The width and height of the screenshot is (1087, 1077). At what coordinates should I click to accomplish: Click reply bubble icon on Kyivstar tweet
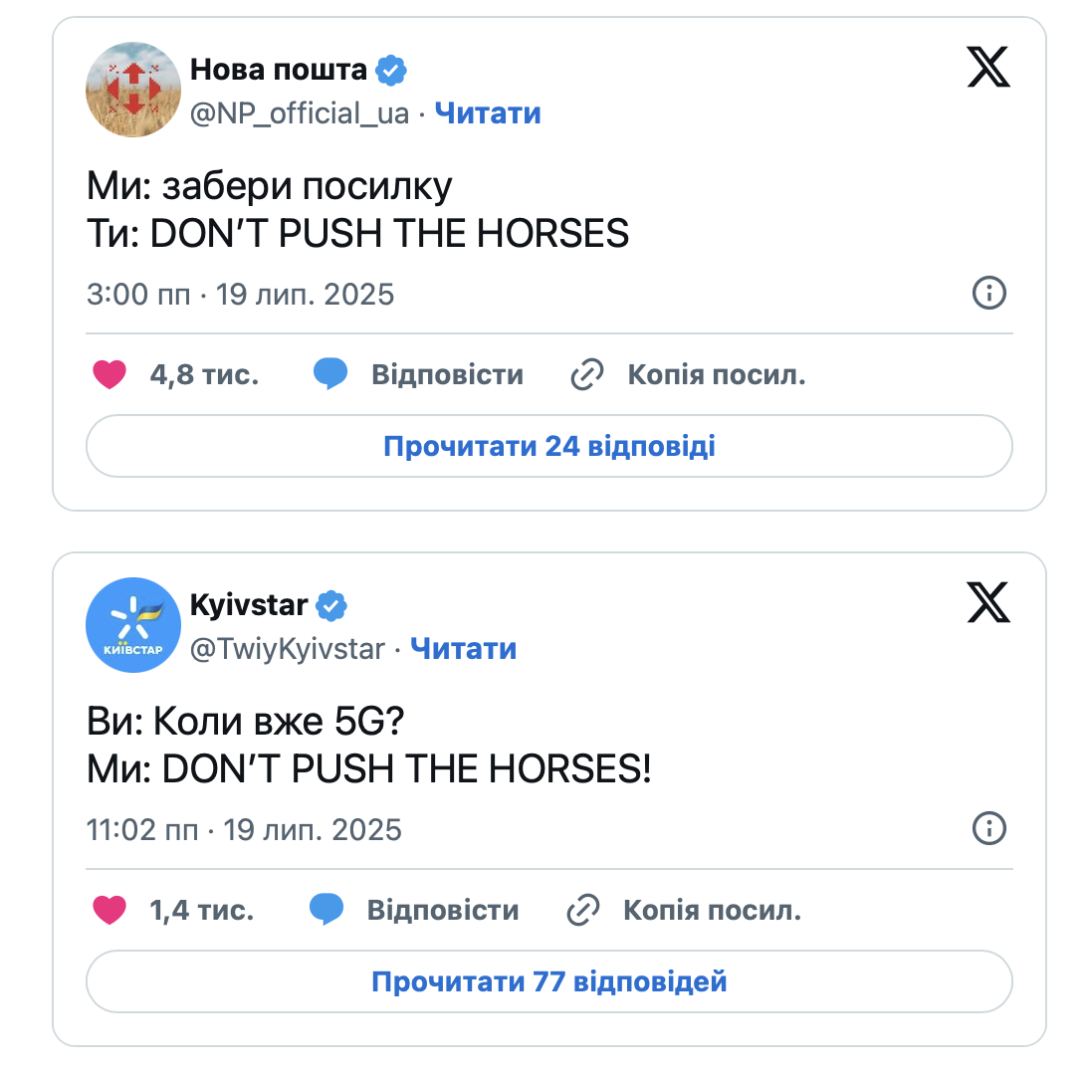coord(326,910)
